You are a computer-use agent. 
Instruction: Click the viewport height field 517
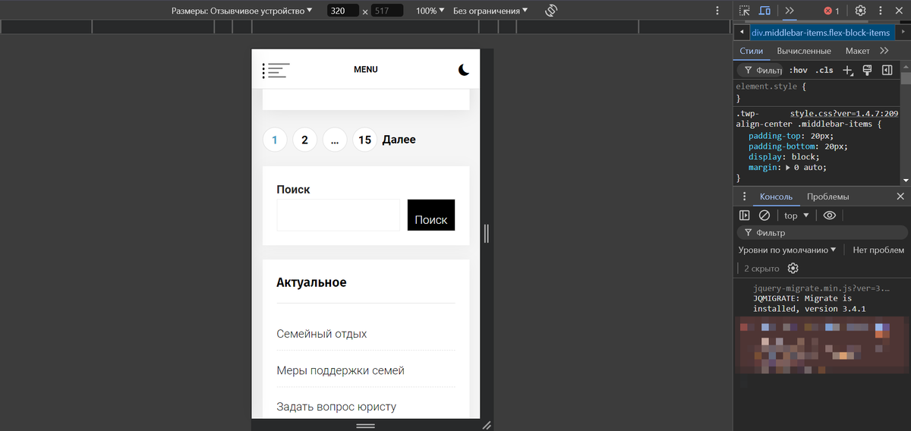point(386,11)
